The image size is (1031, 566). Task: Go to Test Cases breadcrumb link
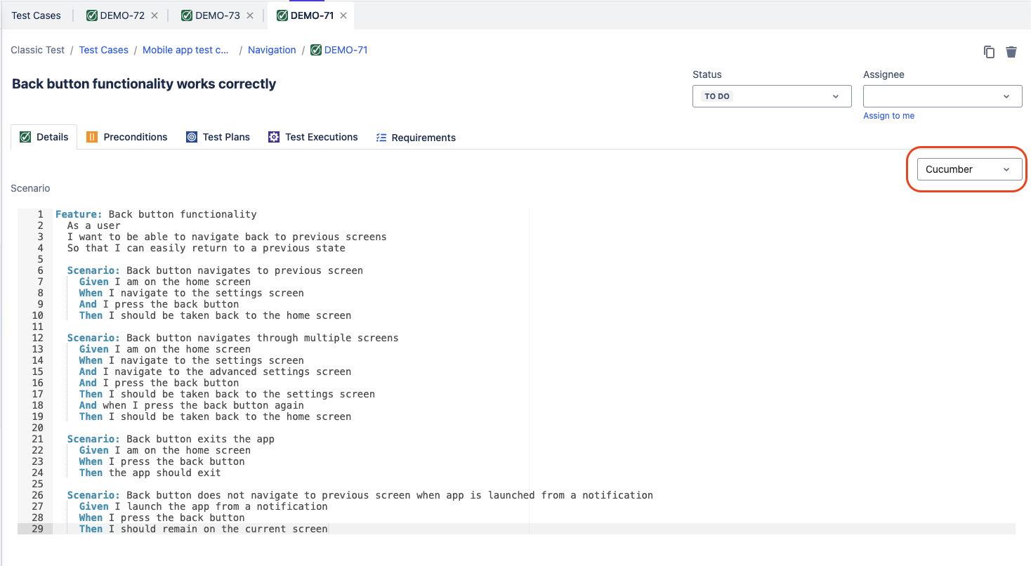point(103,50)
